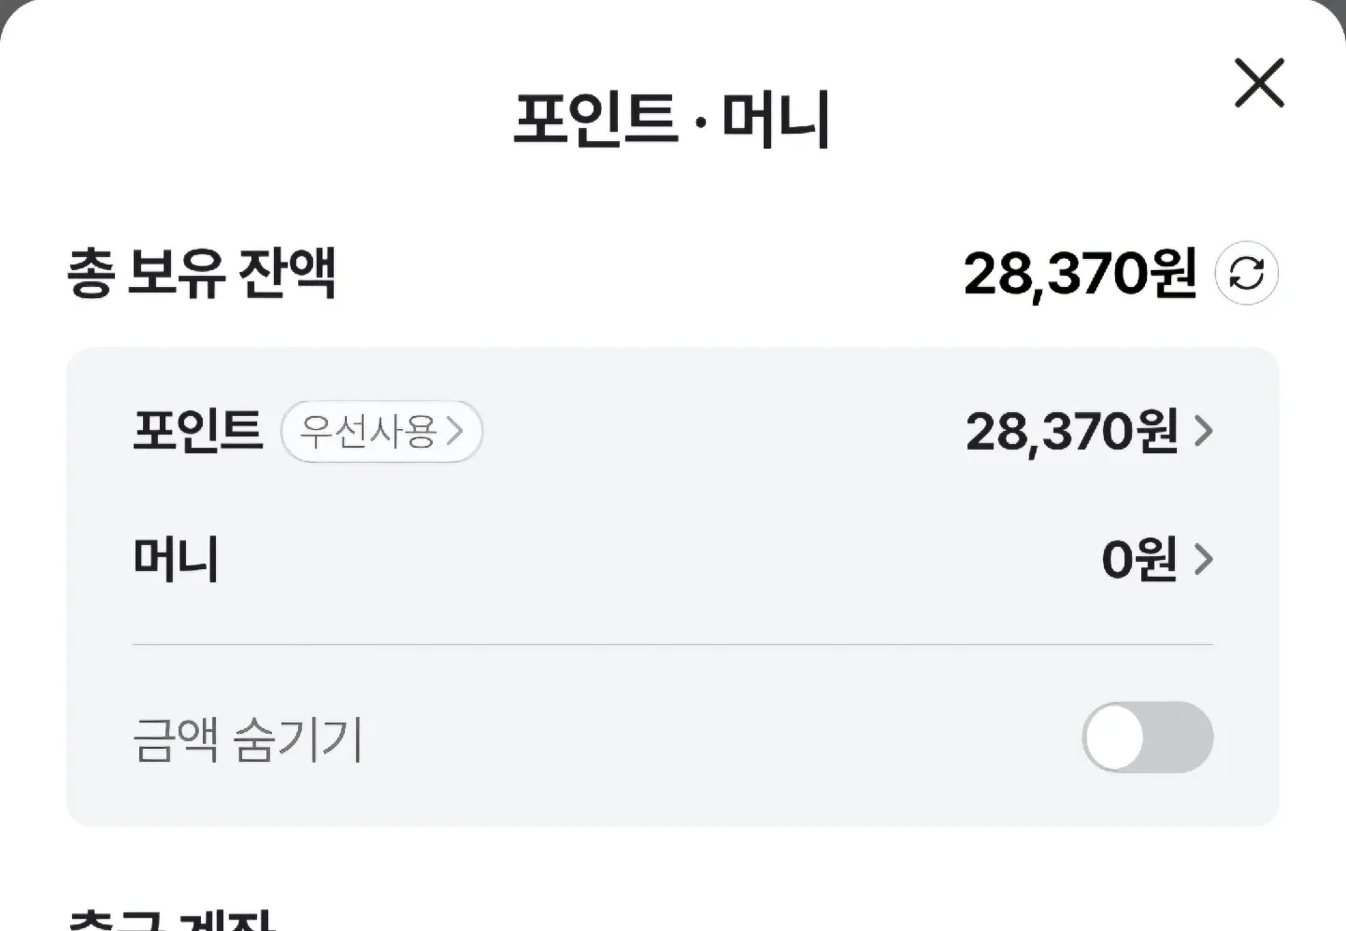Click the total 28,370원 amount next to refresh
This screenshot has width=1346, height=931.
pos(1079,274)
